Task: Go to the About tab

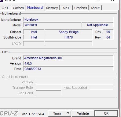Action: pyautogui.click(x=95, y=8)
